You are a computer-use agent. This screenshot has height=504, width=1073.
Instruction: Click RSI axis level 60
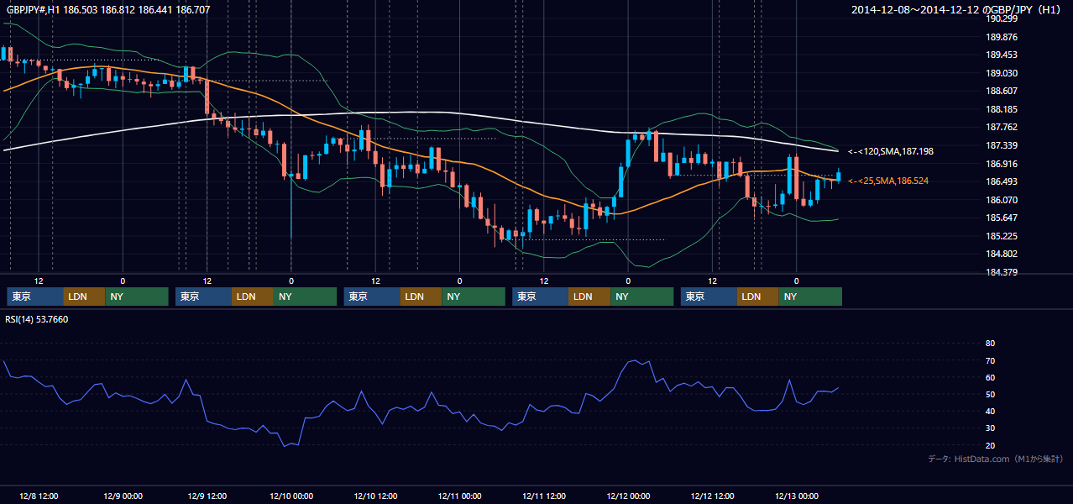[991, 377]
